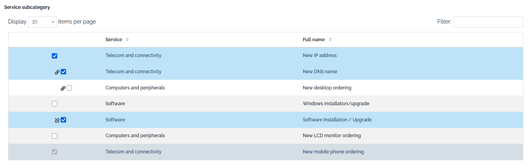Viewport: 531px width, 168px height.
Task: Click sort arrows next to Service header
Action: pos(127,40)
